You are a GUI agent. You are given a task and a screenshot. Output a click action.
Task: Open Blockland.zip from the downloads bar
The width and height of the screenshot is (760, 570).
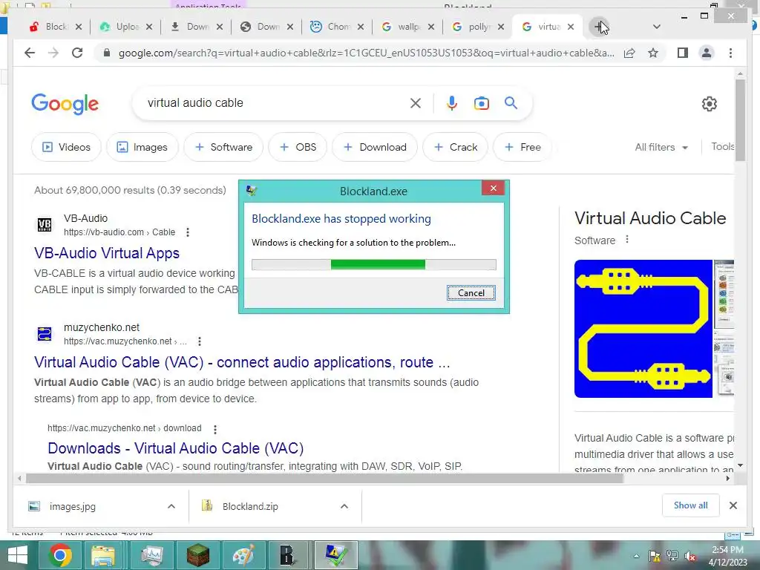click(x=250, y=506)
